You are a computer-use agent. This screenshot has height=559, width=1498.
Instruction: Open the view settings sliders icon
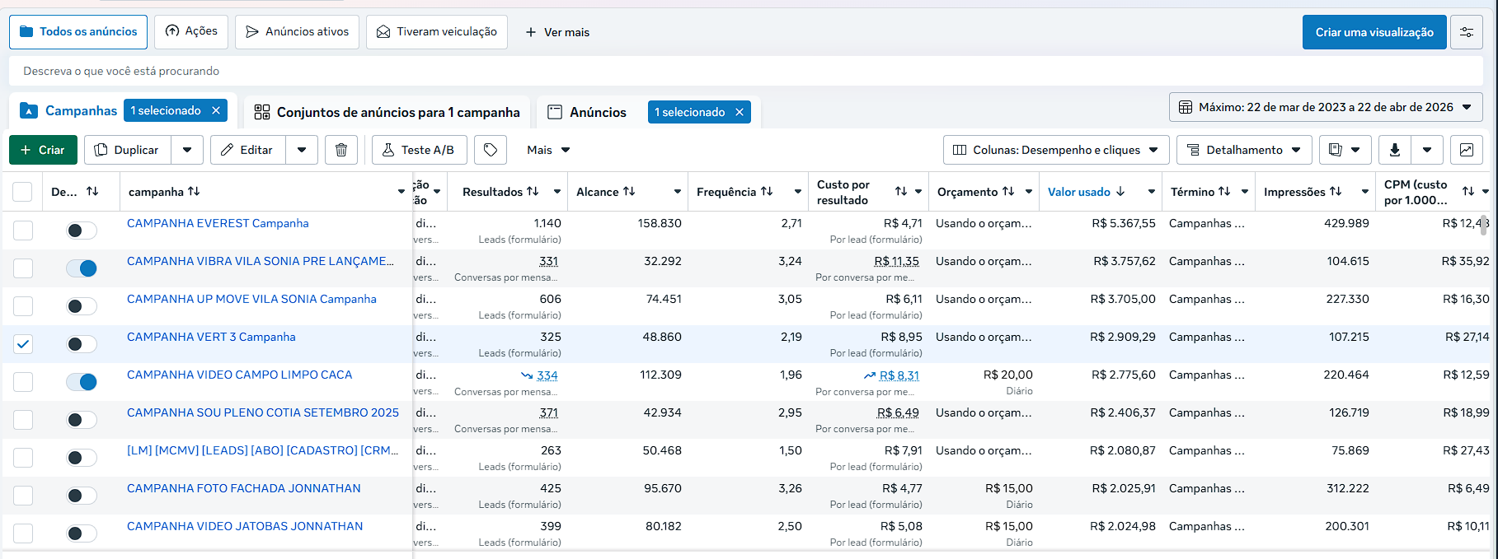click(1467, 32)
